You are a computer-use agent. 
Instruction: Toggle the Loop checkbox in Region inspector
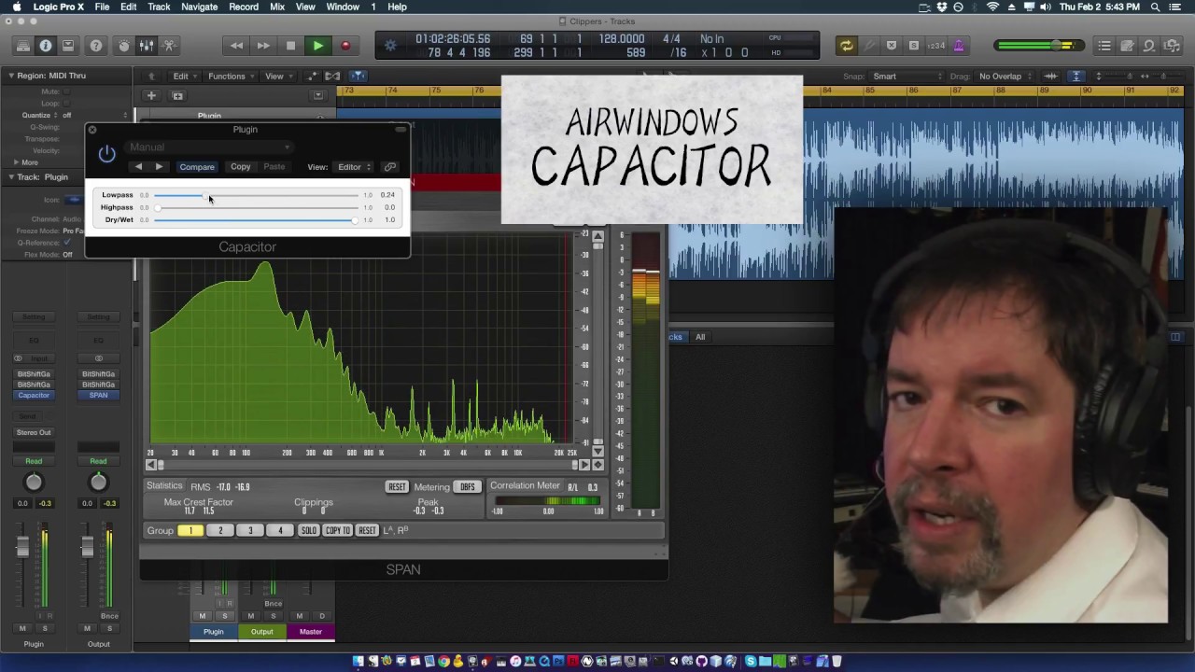(67, 104)
